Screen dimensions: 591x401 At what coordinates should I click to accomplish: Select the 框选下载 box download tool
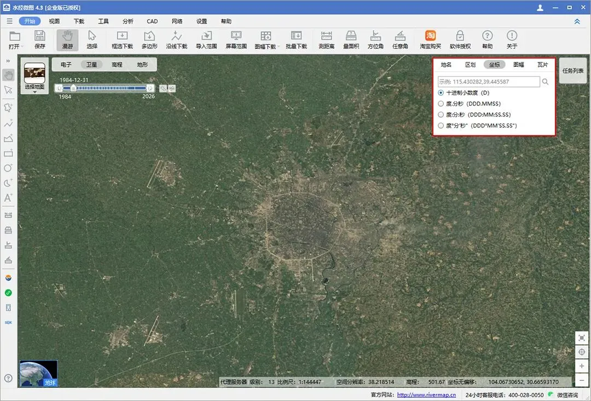click(x=122, y=40)
